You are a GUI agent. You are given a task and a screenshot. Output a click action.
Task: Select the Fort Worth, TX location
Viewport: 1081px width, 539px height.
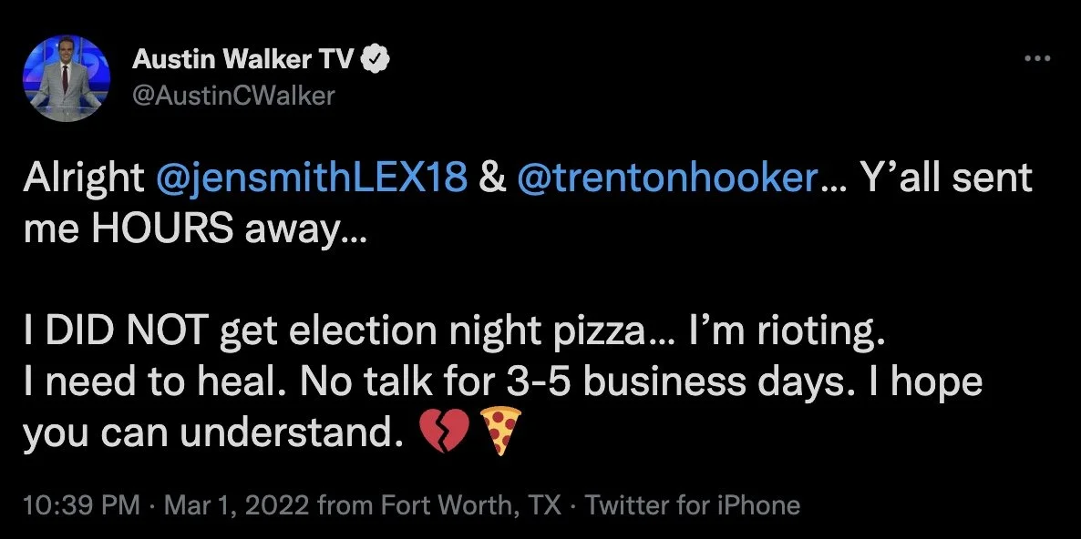point(466,506)
